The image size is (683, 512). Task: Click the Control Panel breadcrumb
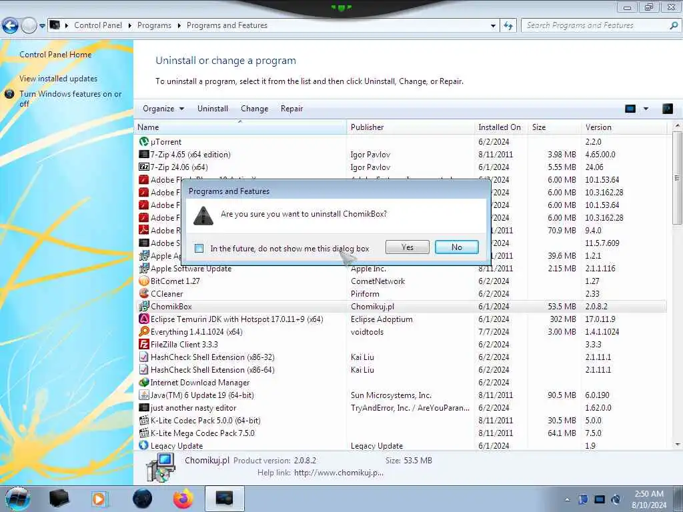tap(98, 25)
